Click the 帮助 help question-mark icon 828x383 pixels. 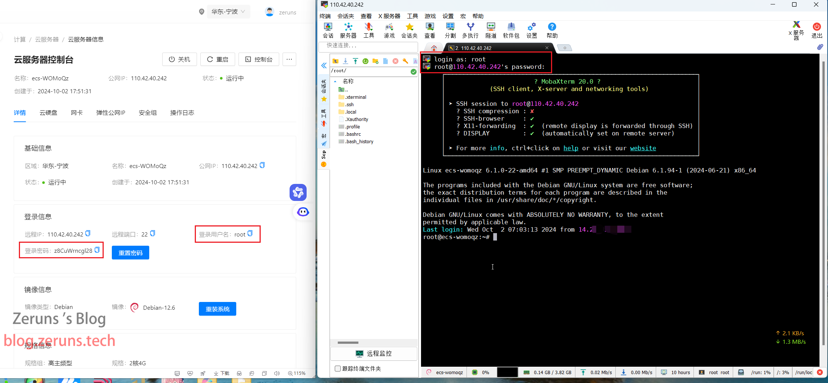(x=552, y=30)
